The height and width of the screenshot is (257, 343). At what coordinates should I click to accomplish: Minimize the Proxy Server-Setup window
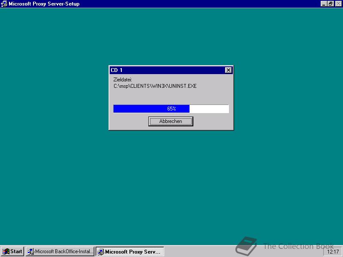pos(324,4)
